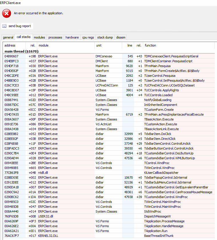Viewport: 217px width, 240px height.
Task: View the disasm tab
Action: coord(121,37)
